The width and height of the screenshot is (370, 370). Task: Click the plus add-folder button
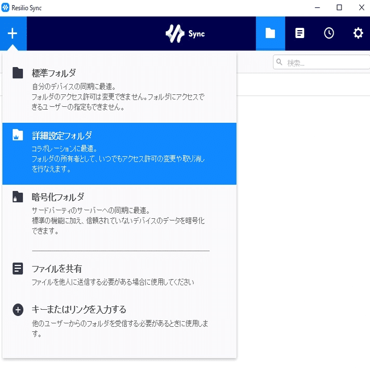coord(13,34)
